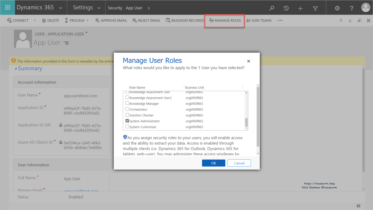This screenshot has width=373, height=210.
Task: Click the save icon in status bar
Action: [x=358, y=206]
